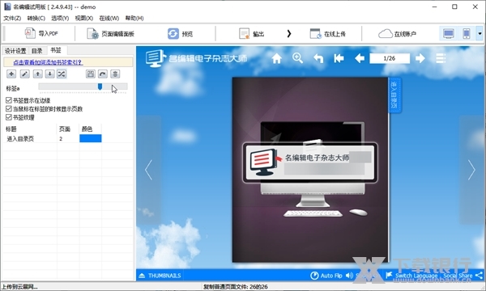Click the right side flip-page chevron
The image size is (486, 291).
[x=471, y=170]
